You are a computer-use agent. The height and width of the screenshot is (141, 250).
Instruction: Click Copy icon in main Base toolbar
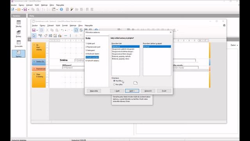coord(33,9)
